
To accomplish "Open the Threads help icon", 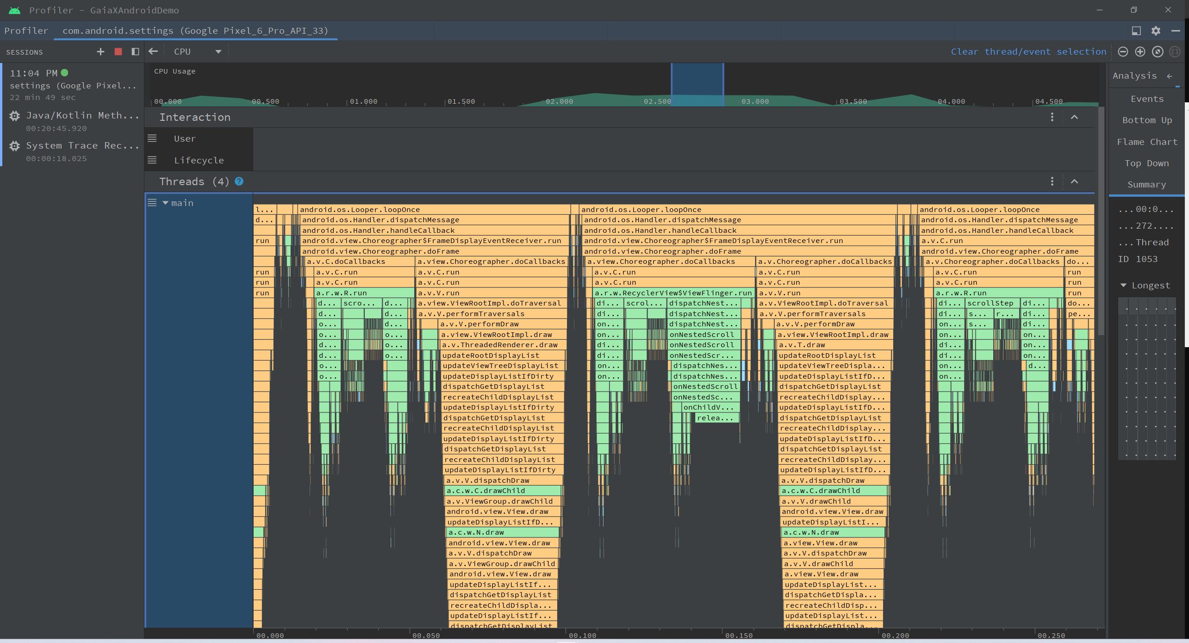I will coord(239,181).
